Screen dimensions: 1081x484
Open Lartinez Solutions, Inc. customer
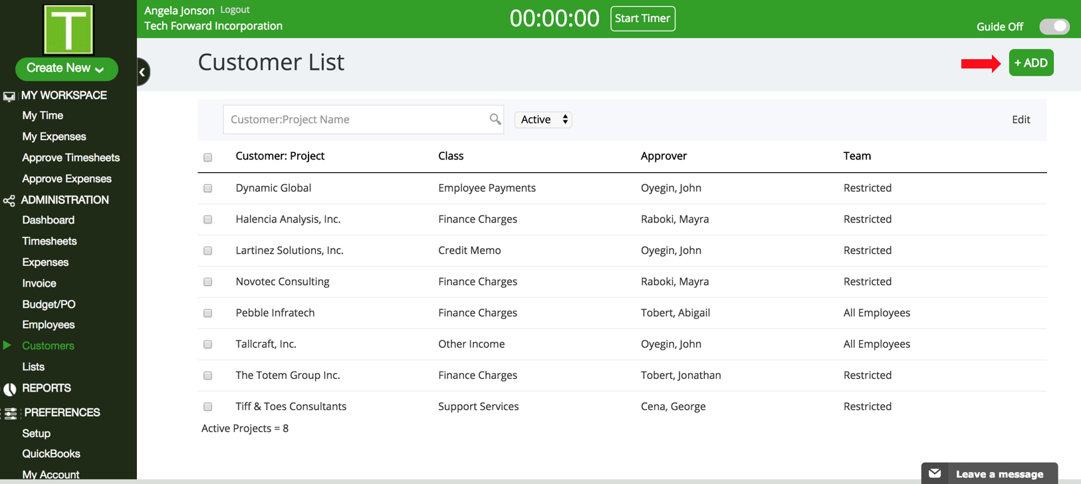pos(289,251)
